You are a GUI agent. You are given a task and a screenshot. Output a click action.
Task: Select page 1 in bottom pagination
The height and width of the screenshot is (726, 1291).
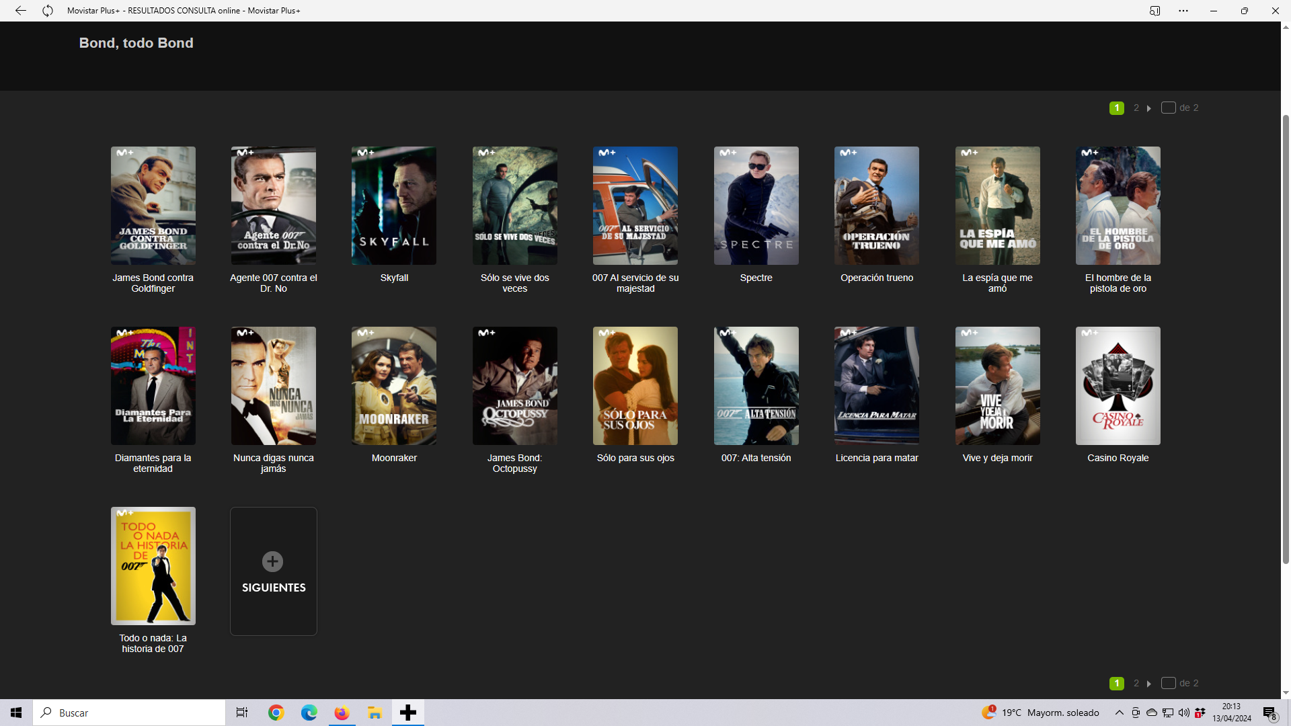pyautogui.click(x=1117, y=683)
